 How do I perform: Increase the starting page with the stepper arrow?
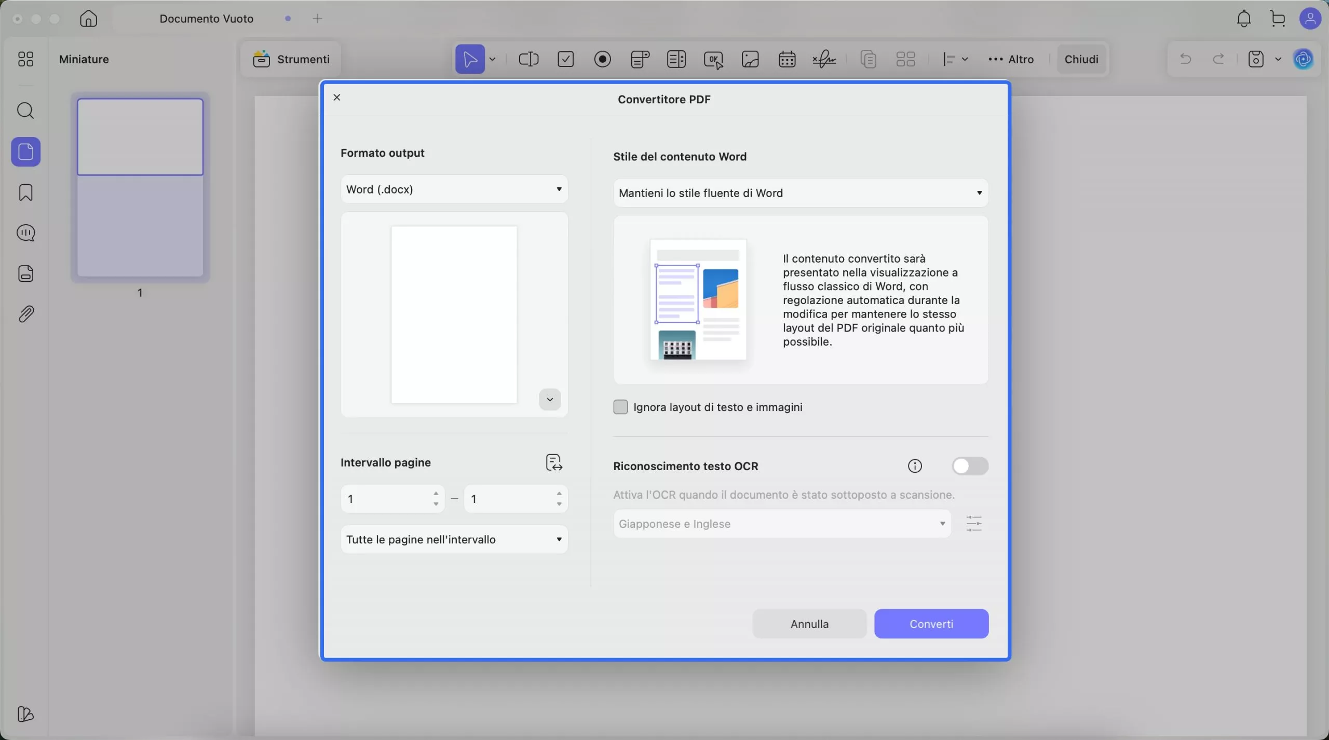point(436,494)
